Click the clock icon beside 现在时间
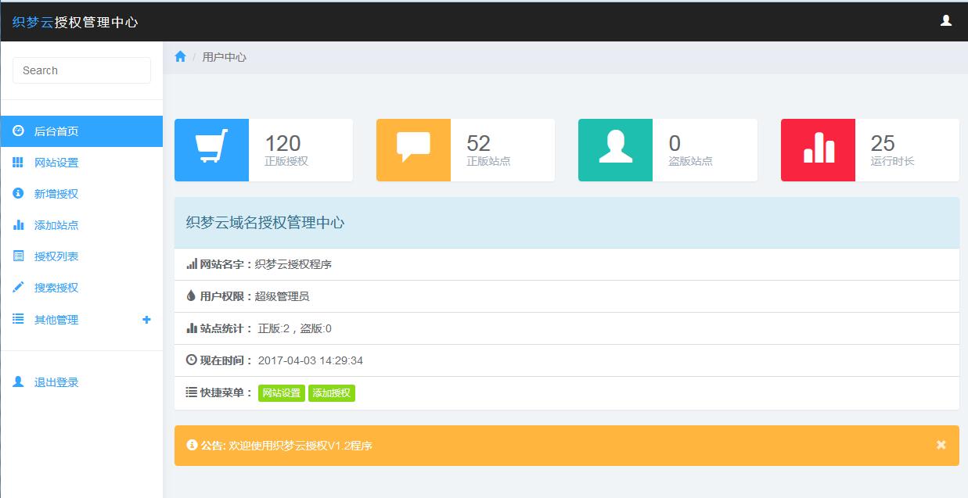Image resolution: width=968 pixels, height=498 pixels. click(192, 360)
